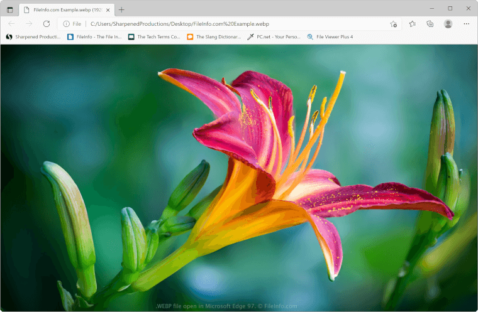
Task: View site information via File info icon
Action: click(x=66, y=24)
